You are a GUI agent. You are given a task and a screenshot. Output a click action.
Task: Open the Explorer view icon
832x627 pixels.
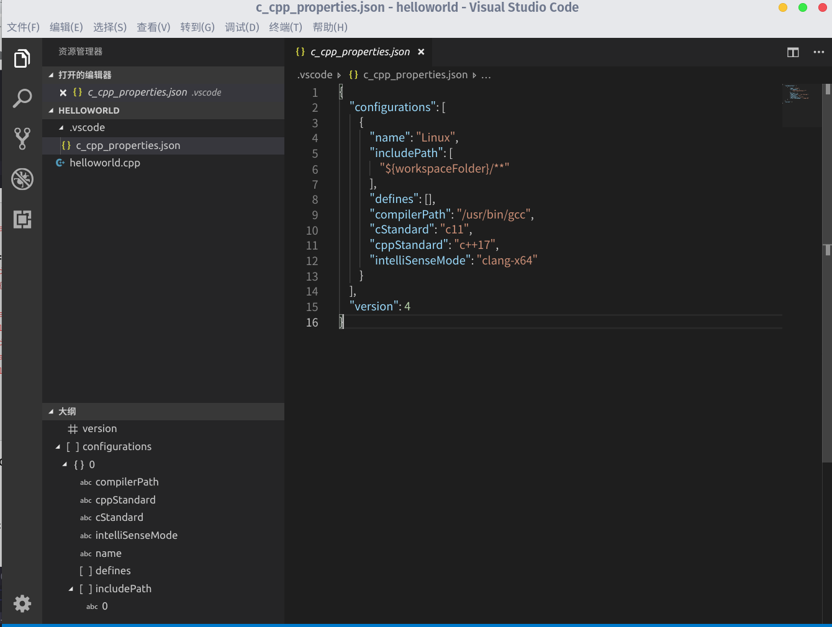click(22, 58)
